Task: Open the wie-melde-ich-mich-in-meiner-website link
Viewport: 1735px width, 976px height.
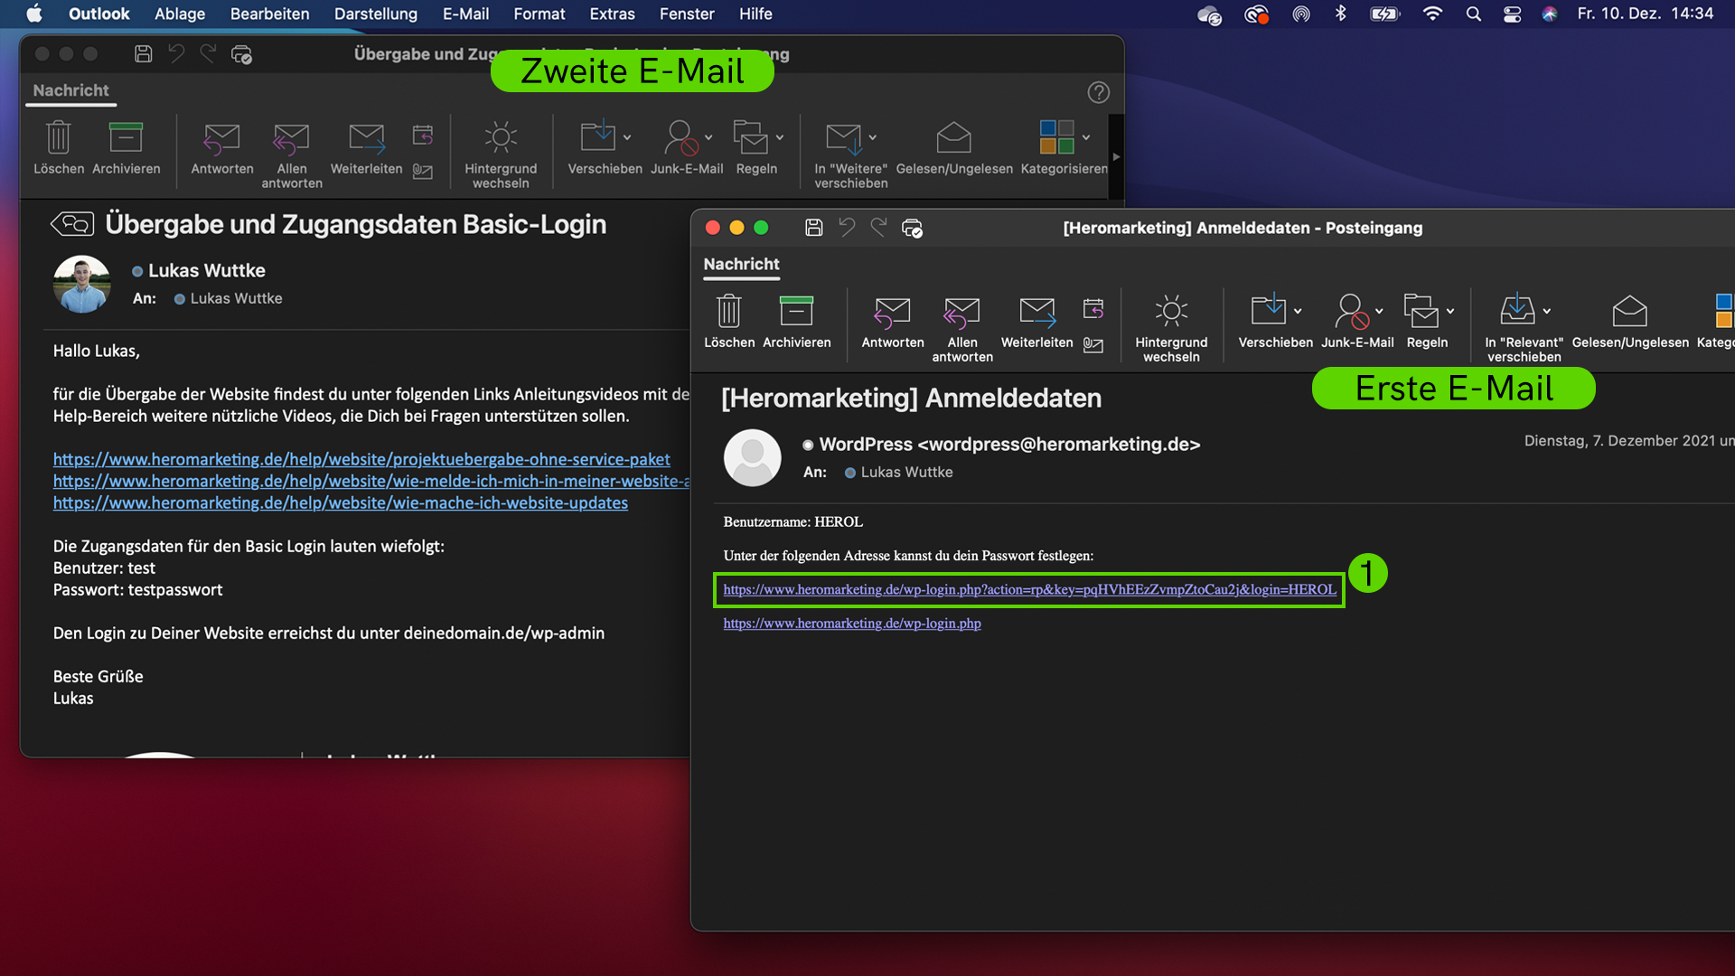Action: click(x=371, y=481)
